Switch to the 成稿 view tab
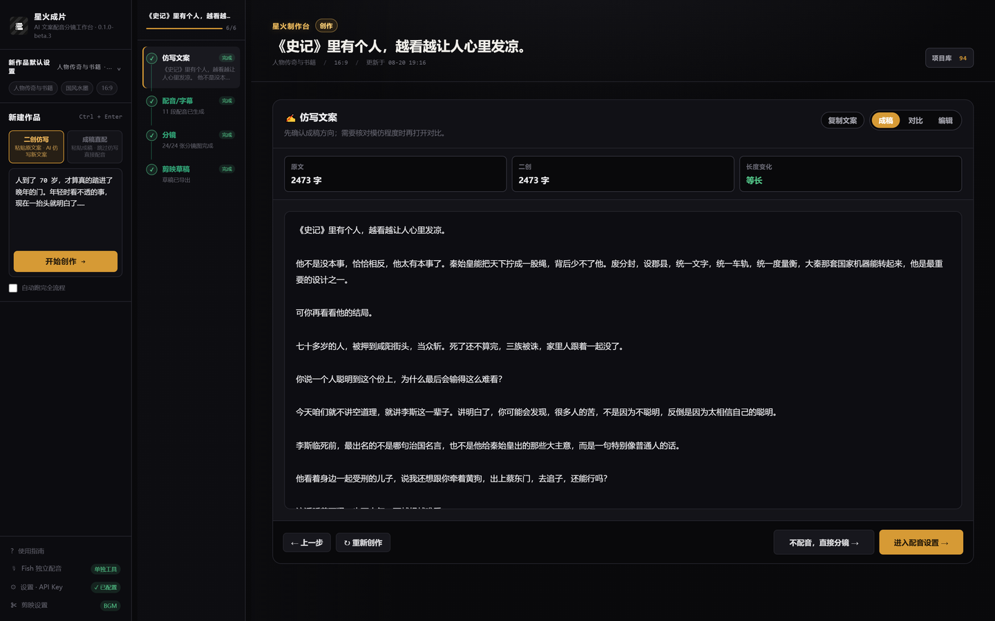Viewport: 995px width, 621px height. (x=886, y=121)
